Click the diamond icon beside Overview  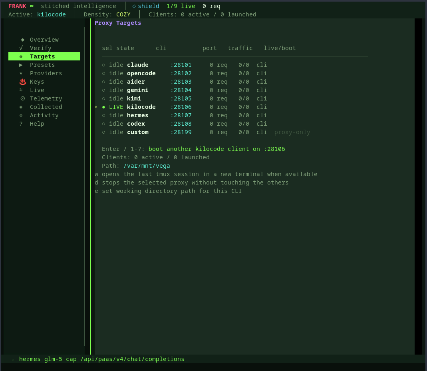(x=22, y=40)
